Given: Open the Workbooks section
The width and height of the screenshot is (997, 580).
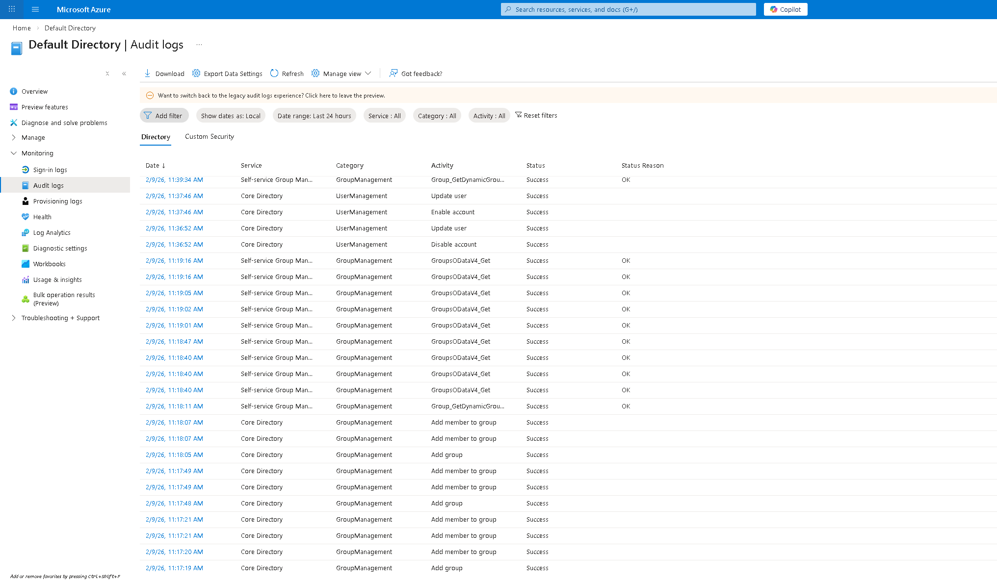Looking at the screenshot, I should coord(50,263).
